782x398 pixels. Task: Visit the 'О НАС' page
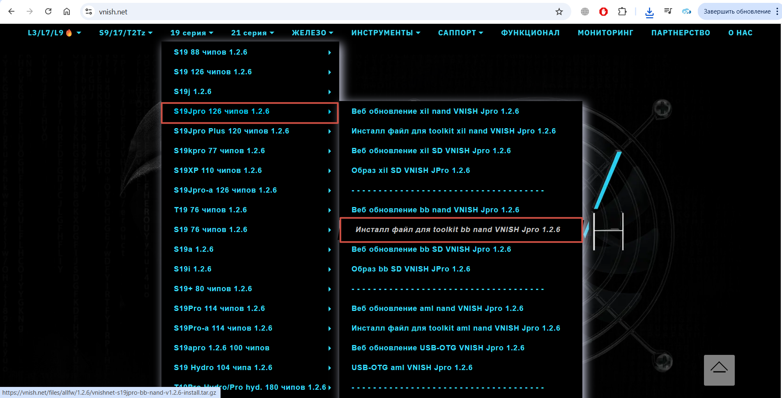pyautogui.click(x=740, y=33)
